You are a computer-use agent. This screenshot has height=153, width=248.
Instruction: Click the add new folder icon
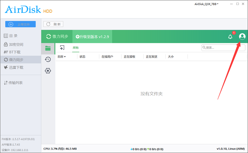click(62, 47)
